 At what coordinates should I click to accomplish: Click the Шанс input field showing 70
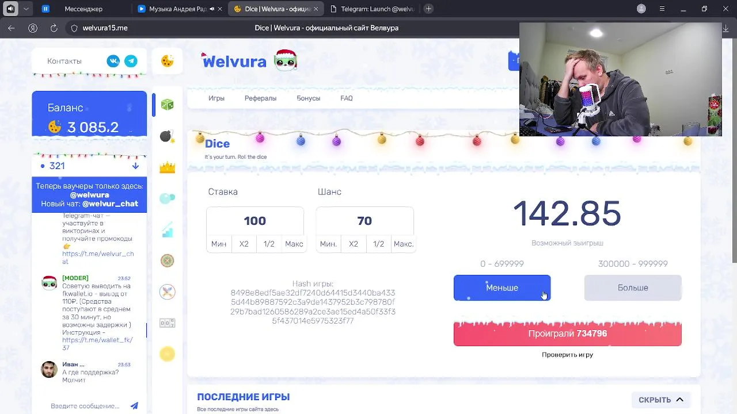(364, 221)
